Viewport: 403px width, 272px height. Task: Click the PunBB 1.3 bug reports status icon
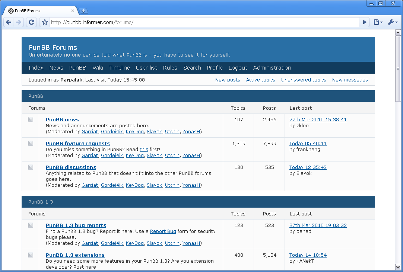pyautogui.click(x=31, y=225)
